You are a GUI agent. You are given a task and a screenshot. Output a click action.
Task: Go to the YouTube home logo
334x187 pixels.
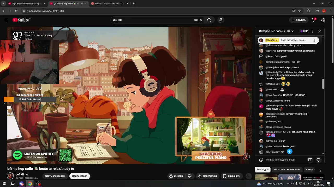[x=21, y=20]
